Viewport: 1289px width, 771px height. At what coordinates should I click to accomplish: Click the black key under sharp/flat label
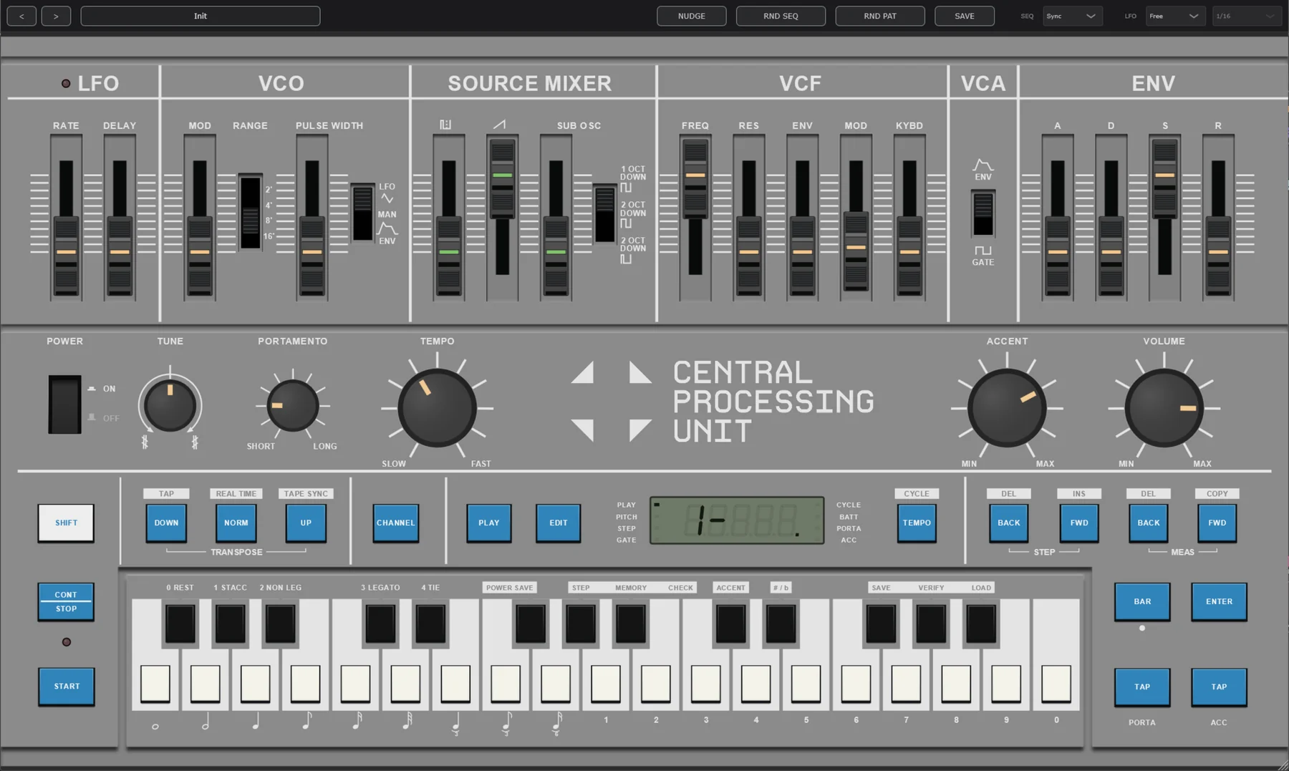pyautogui.click(x=781, y=624)
